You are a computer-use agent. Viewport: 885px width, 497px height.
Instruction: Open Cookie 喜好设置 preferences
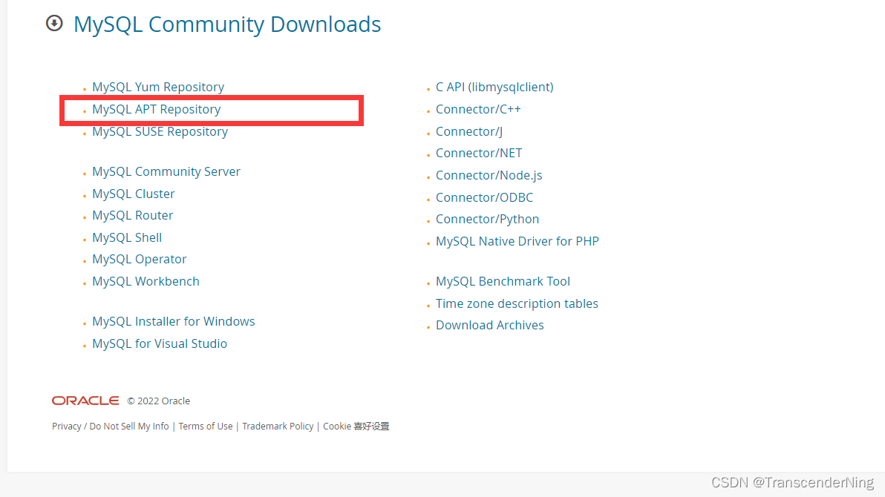pyautogui.click(x=355, y=426)
